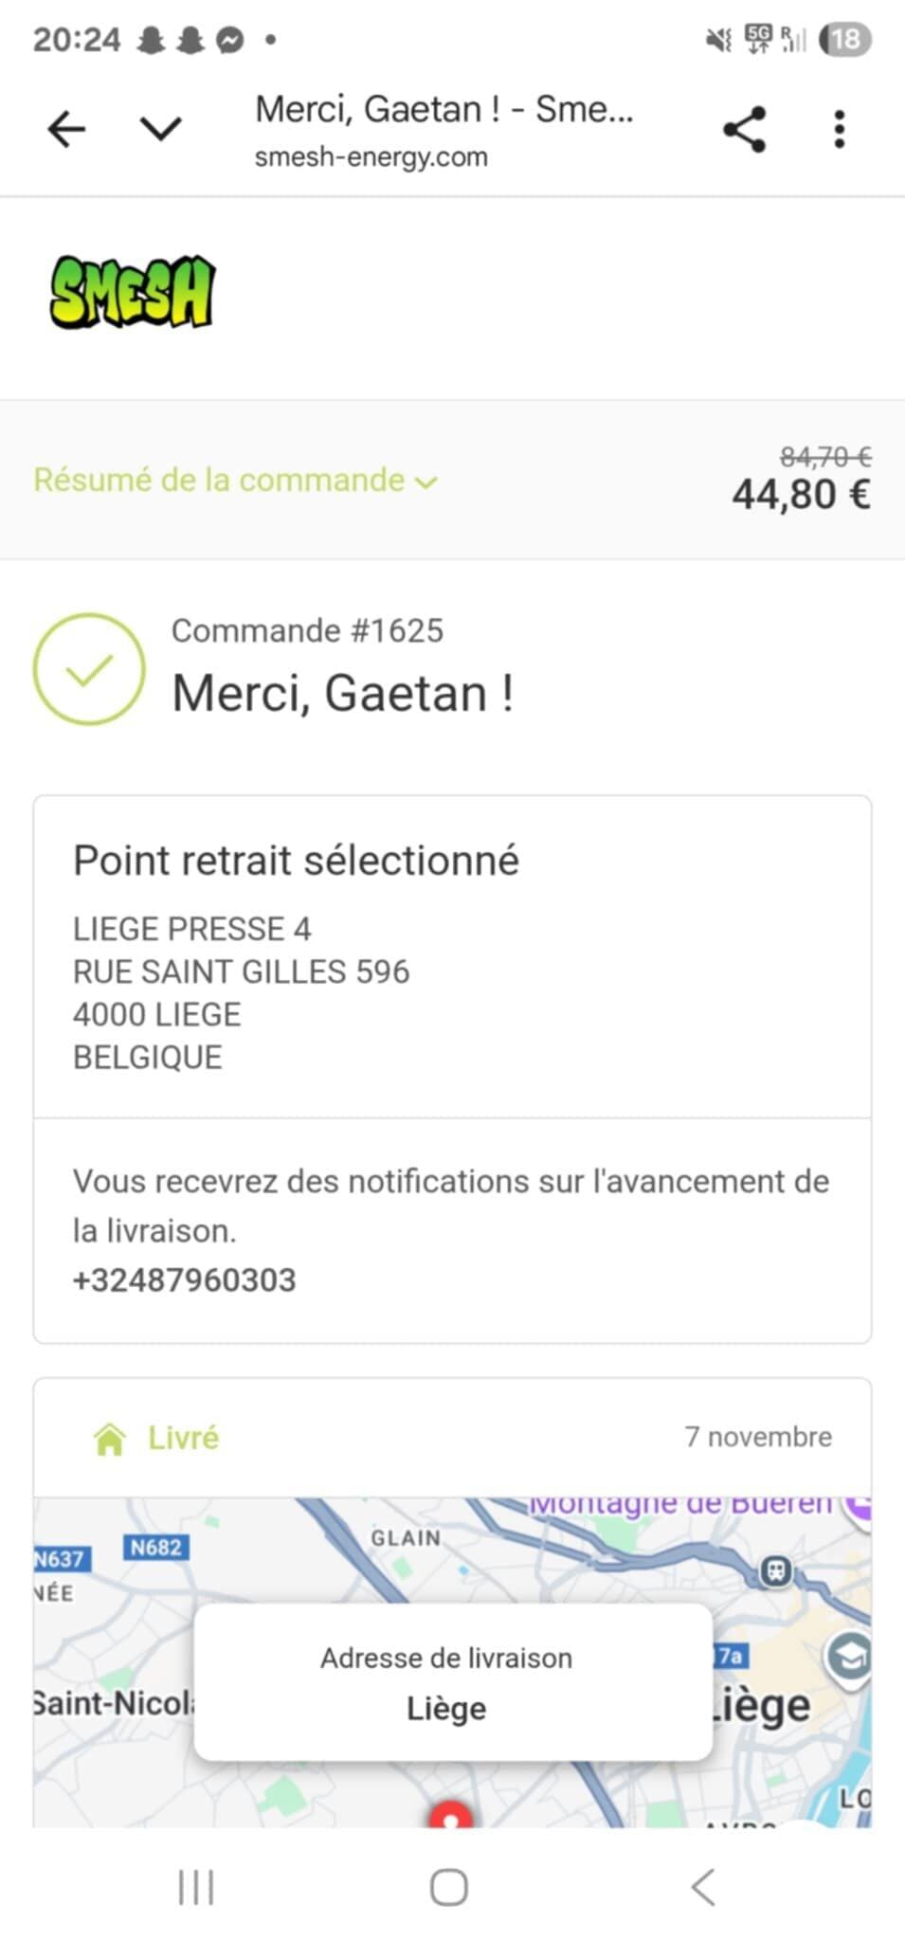The height and width of the screenshot is (1941, 905).
Task: Tap the green checkmark order confirmation circle
Action: (89, 669)
